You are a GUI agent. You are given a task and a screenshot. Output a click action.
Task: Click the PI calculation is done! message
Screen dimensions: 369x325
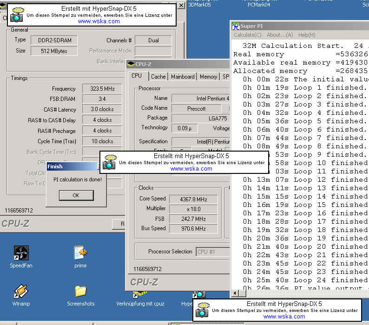(x=78, y=179)
